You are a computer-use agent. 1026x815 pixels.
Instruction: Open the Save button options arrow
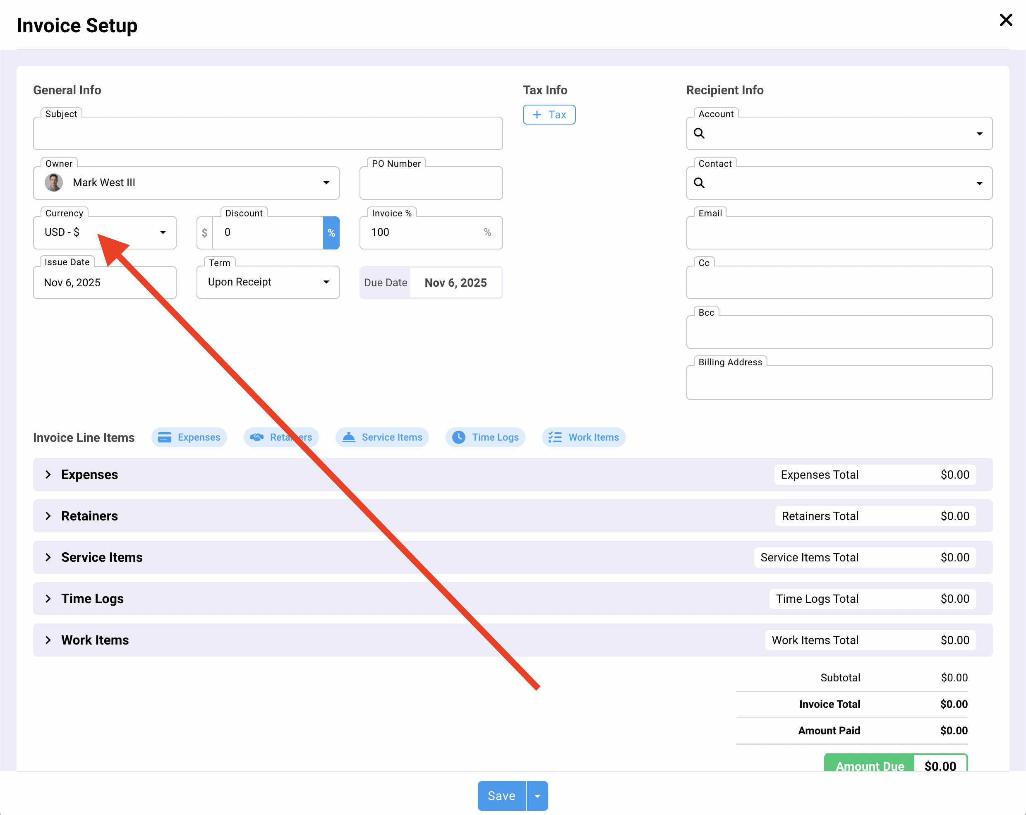pos(537,796)
